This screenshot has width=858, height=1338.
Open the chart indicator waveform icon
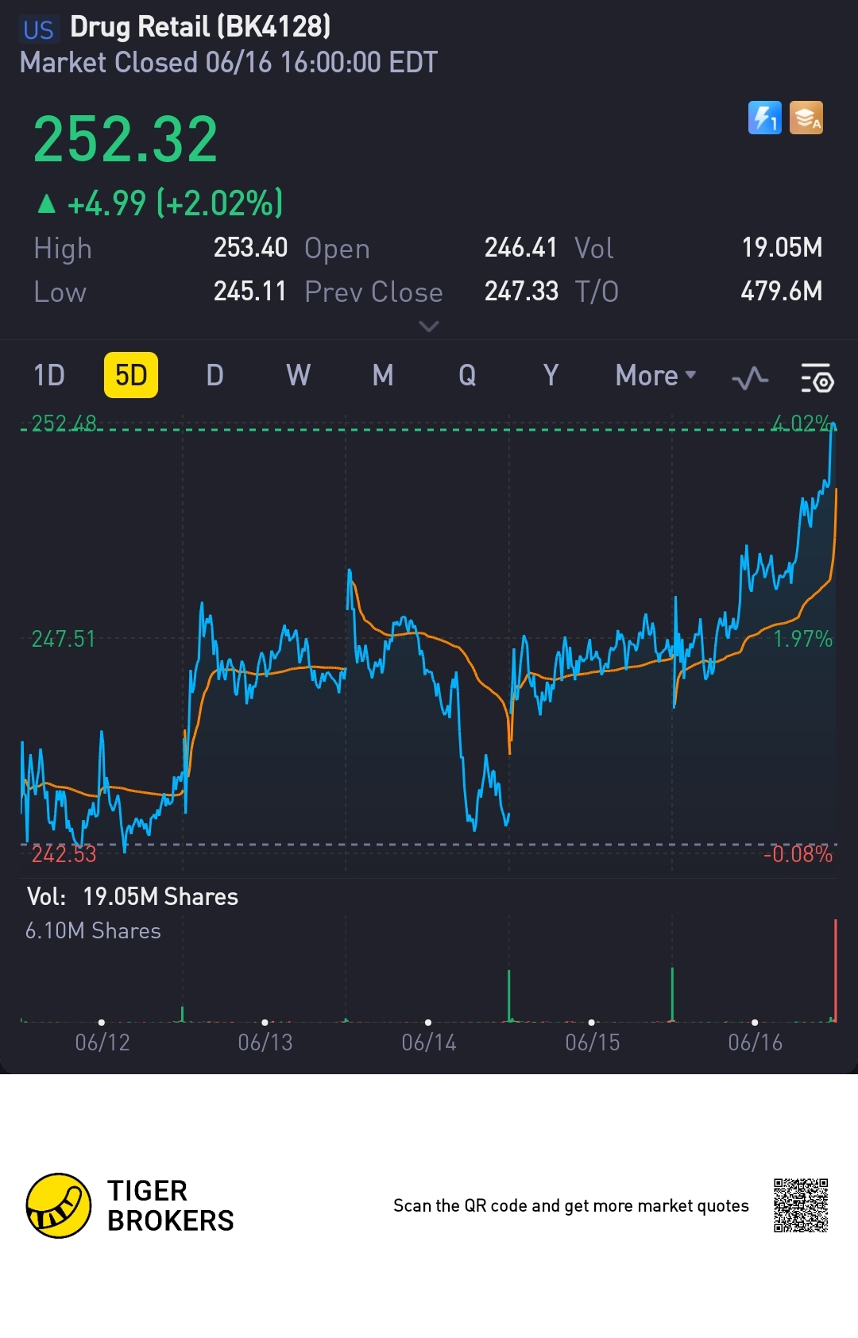[749, 377]
